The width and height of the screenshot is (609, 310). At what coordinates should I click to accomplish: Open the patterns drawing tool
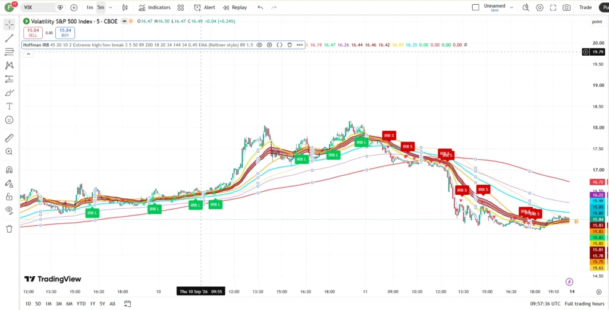pos(10,65)
